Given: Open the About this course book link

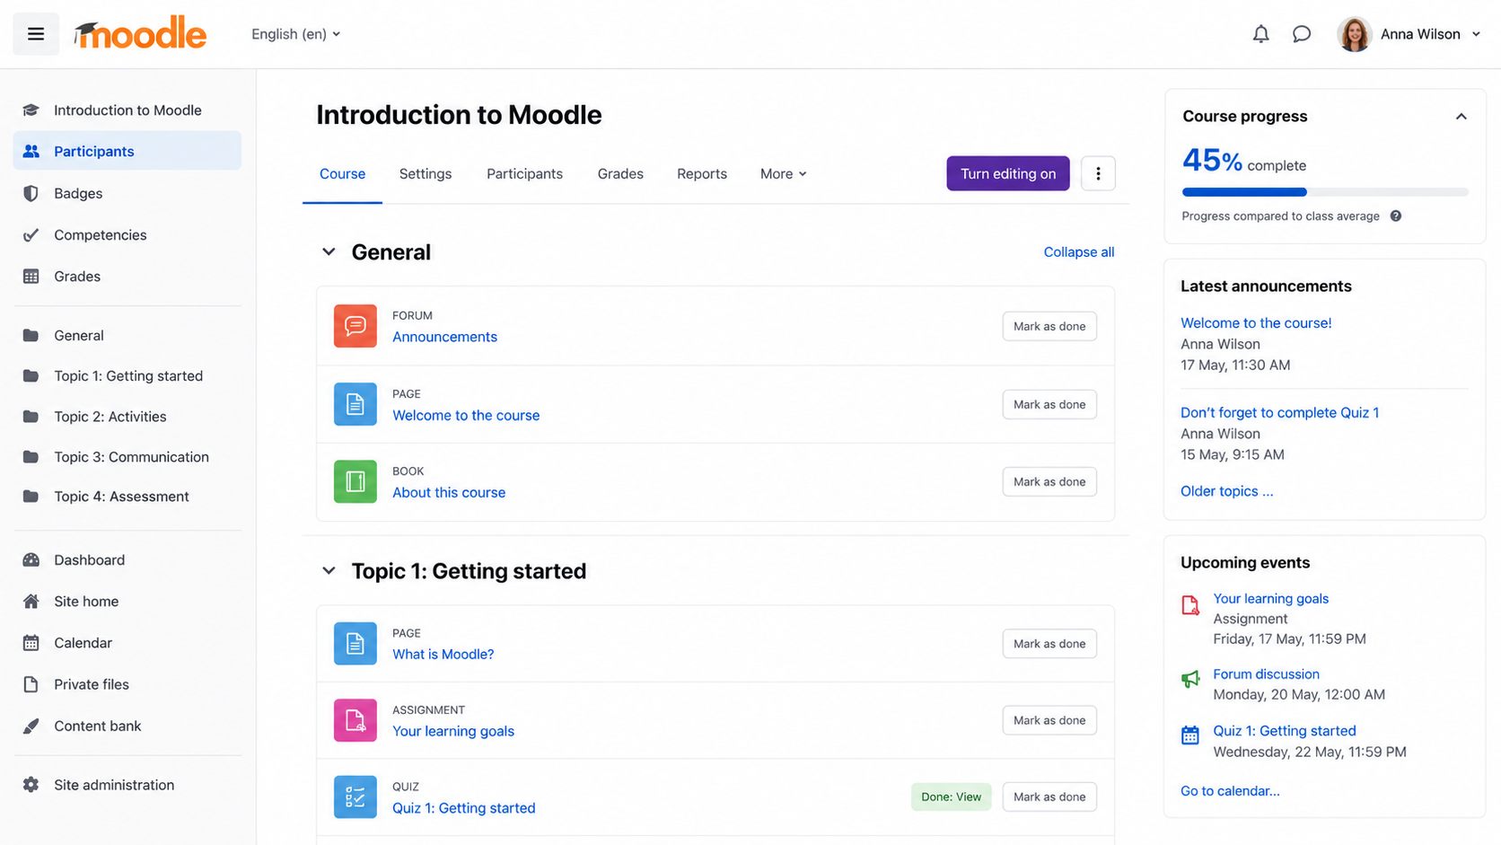Looking at the screenshot, I should (x=449, y=492).
